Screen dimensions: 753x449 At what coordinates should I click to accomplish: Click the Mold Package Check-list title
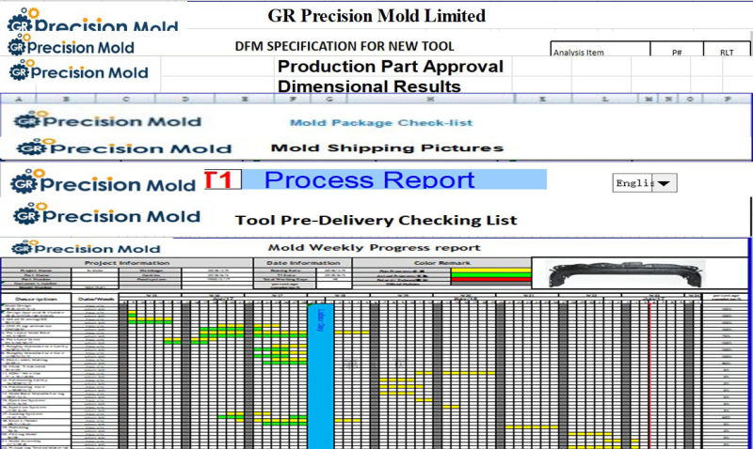(x=381, y=123)
